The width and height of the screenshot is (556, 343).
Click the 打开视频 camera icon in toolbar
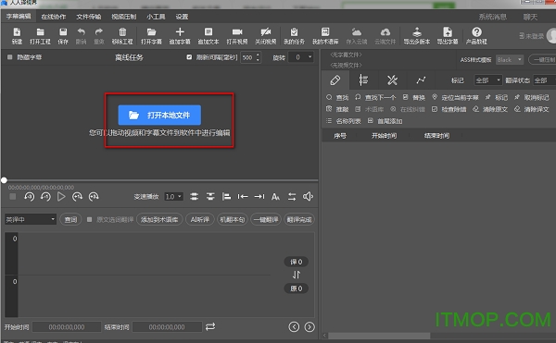click(x=237, y=32)
